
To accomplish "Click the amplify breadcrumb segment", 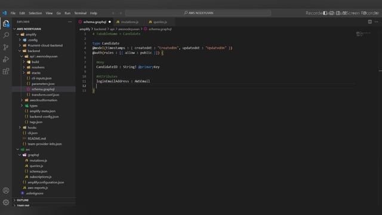I will tap(85, 29).
